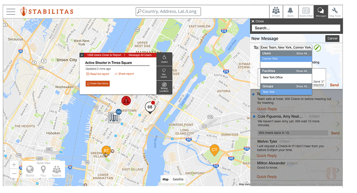Show all Facilities in dropdown
Image resolution: width=357 pixels, height=193 pixels.
tap(303, 71)
